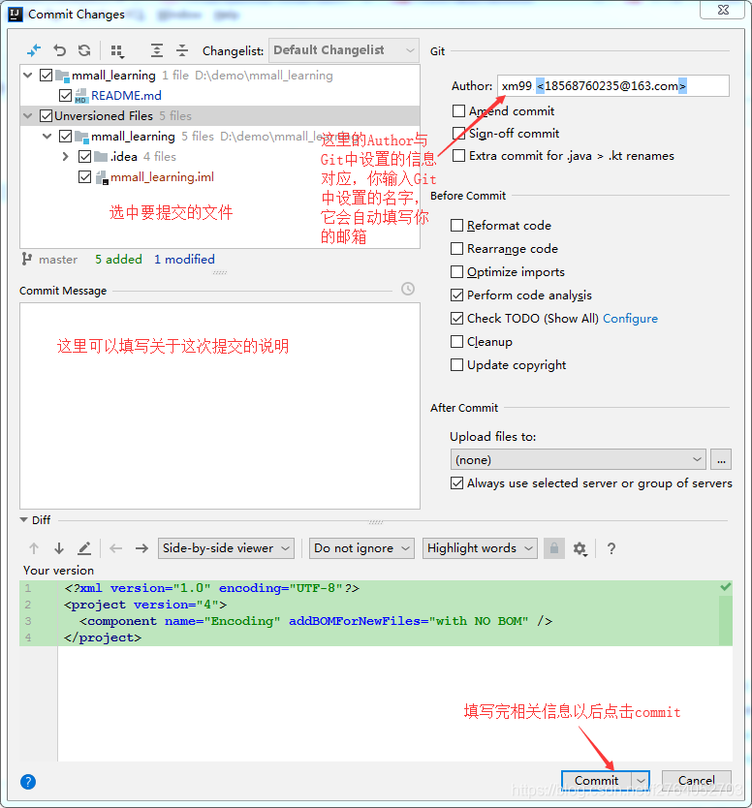Click in the Commit Message text area
The height and width of the screenshot is (808, 752).
click(220, 406)
